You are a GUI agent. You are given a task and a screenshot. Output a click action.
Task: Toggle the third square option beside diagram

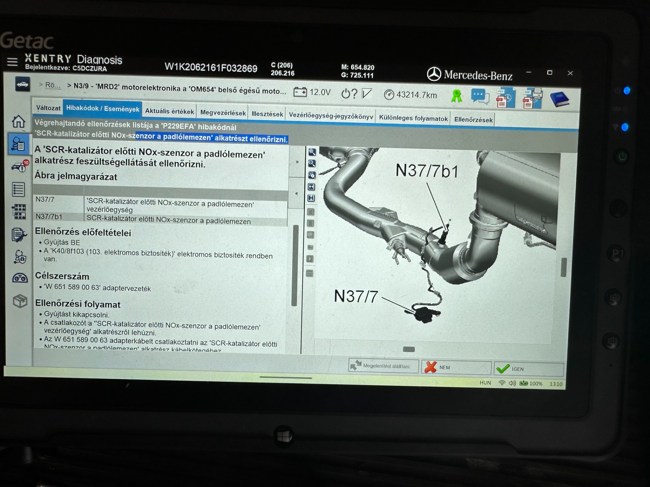tap(310, 235)
